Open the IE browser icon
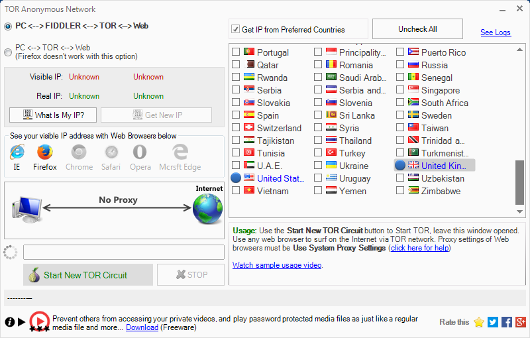The height and width of the screenshot is (338, 530). click(17, 152)
